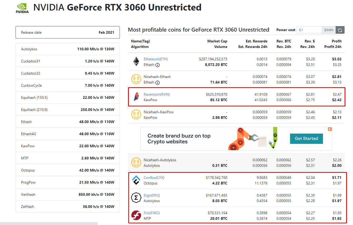Select the Cuckatoo32 hashrate row
353x225 pixels.
[x=68, y=73]
